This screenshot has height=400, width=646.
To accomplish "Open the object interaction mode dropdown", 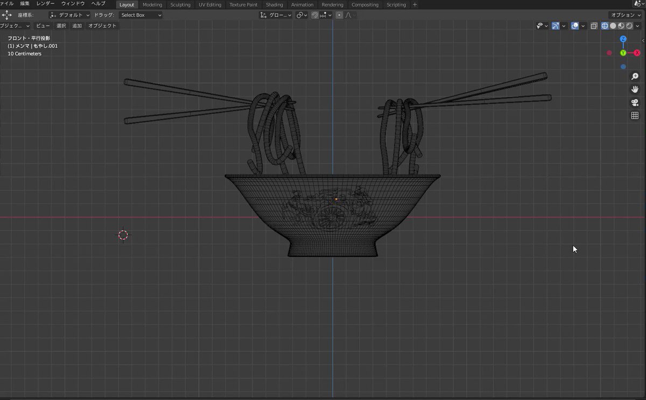I will point(15,25).
